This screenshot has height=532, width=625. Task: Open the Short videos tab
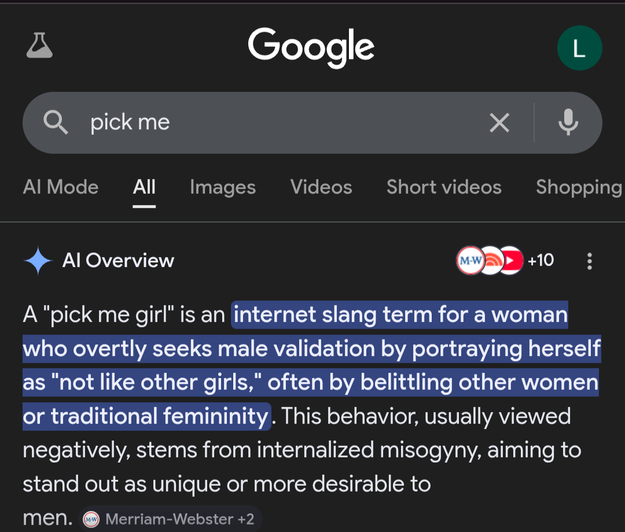[444, 187]
